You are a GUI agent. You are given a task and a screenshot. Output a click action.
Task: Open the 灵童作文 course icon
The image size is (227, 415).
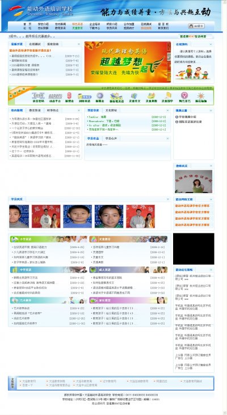pyautogui.click(x=134, y=96)
